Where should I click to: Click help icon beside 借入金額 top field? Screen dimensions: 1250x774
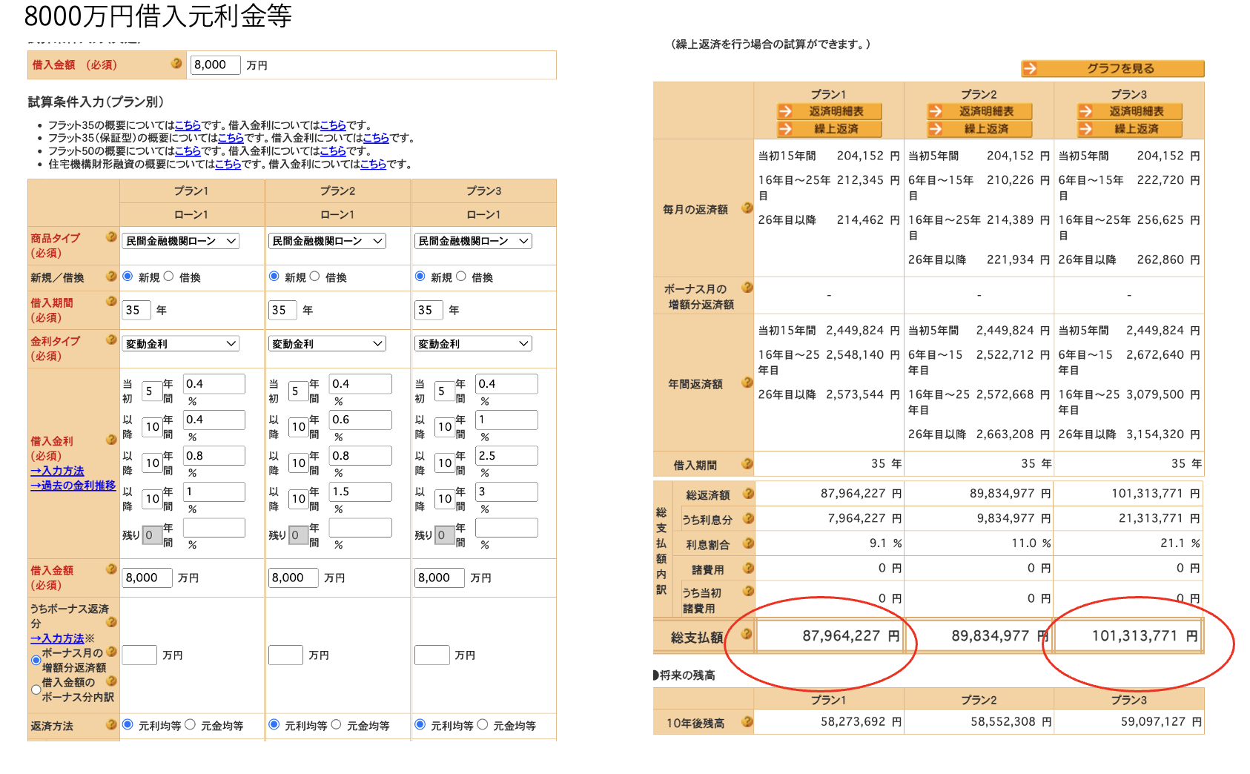(176, 64)
